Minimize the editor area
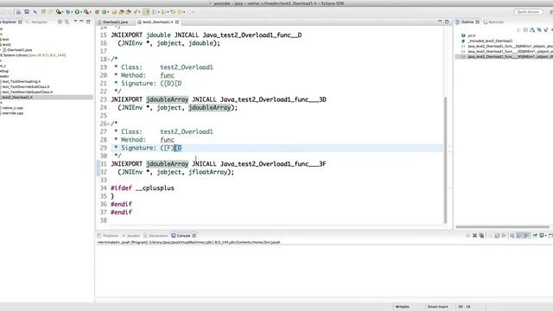The height and width of the screenshot is (311, 553). click(x=440, y=21)
